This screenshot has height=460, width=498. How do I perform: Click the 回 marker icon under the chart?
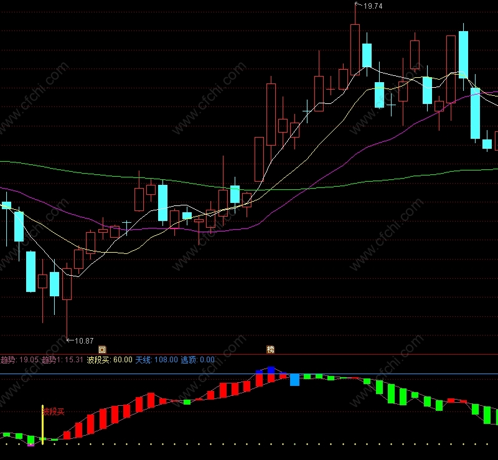point(102,349)
